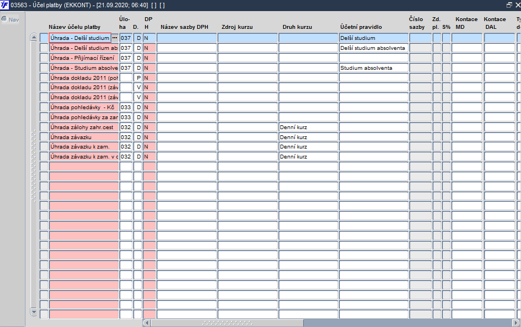The width and height of the screenshot is (521, 327).
Task: Click the horizontal scrollbar left arrow
Action: (x=147, y=323)
